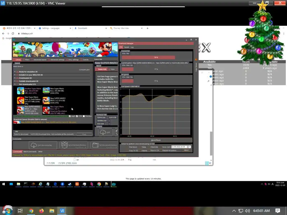Open Task View on the local taskbar
Screen dimensions: 287x215
20,211
